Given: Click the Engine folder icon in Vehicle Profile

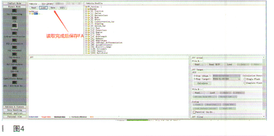Looking at the screenshot, I should pyautogui.click(x=88, y=32).
